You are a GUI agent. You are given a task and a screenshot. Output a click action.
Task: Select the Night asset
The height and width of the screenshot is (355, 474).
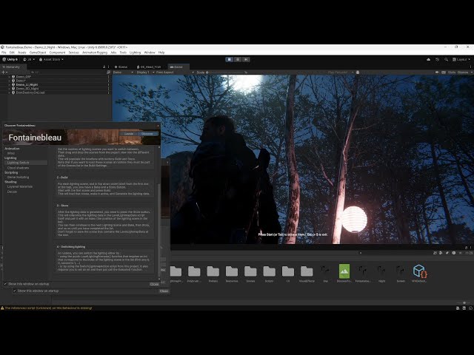(382, 274)
